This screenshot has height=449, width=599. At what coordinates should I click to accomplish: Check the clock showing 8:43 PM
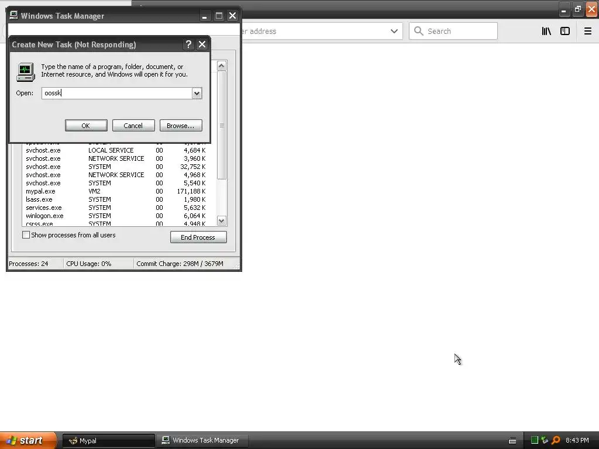click(577, 441)
